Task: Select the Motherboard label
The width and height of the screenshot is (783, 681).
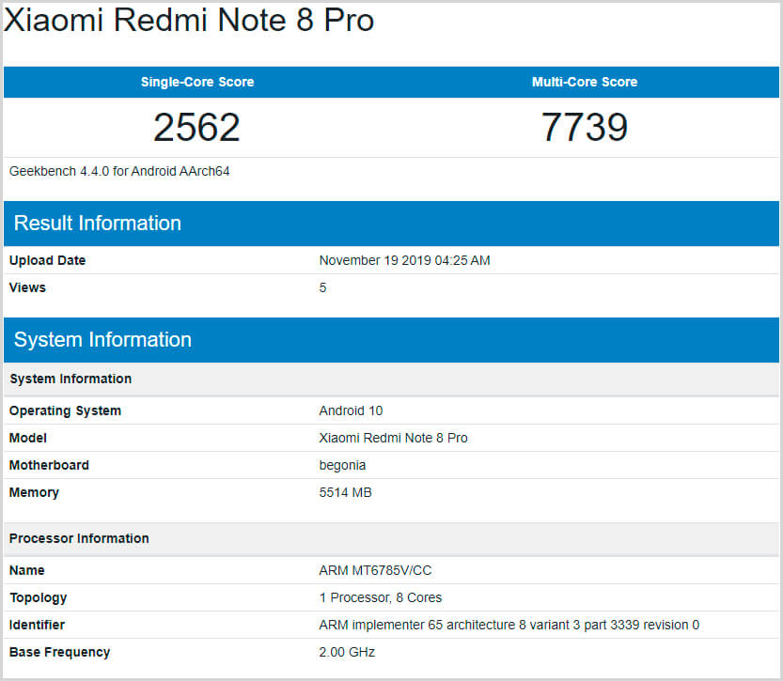Action: 49,465
